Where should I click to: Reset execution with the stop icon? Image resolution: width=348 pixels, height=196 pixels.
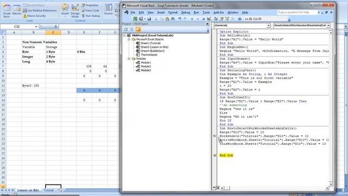(203, 19)
